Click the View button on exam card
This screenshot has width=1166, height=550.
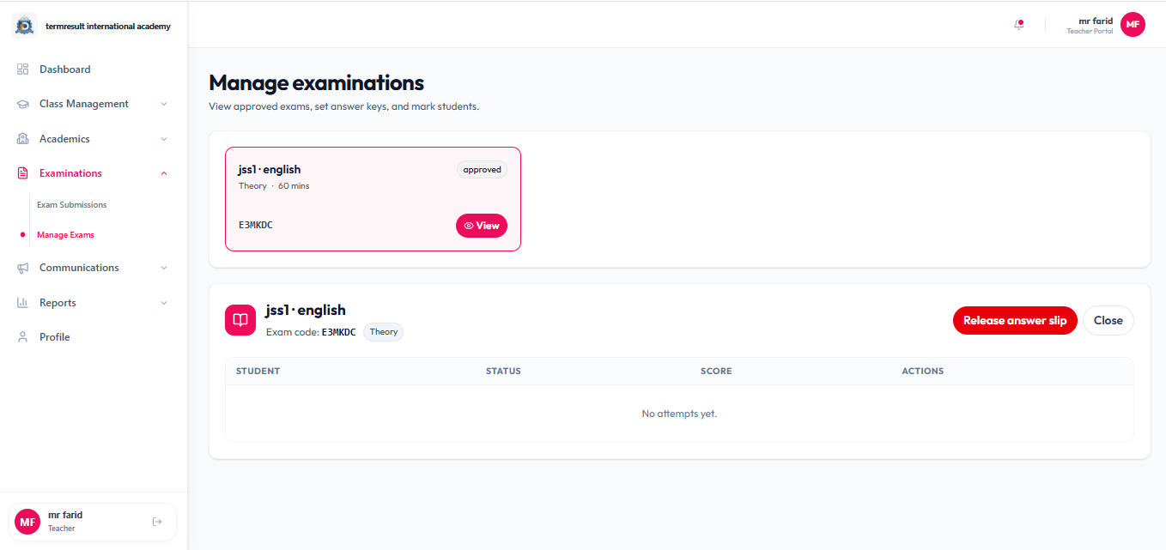[x=482, y=226]
